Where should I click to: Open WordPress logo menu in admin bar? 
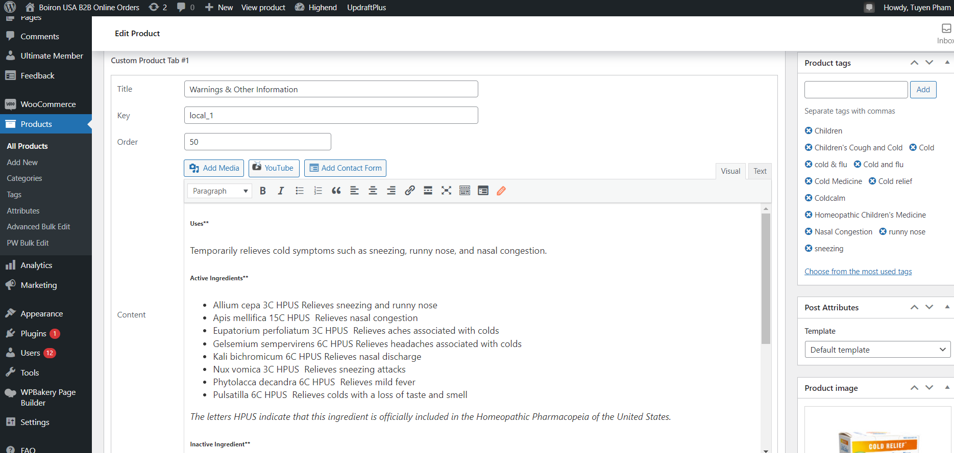(x=10, y=8)
